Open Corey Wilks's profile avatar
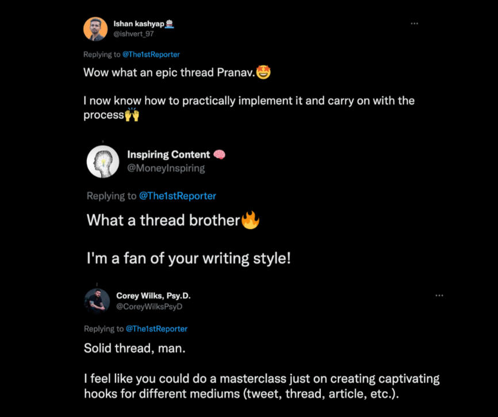Viewport: 498px width, 417px height. click(97, 300)
